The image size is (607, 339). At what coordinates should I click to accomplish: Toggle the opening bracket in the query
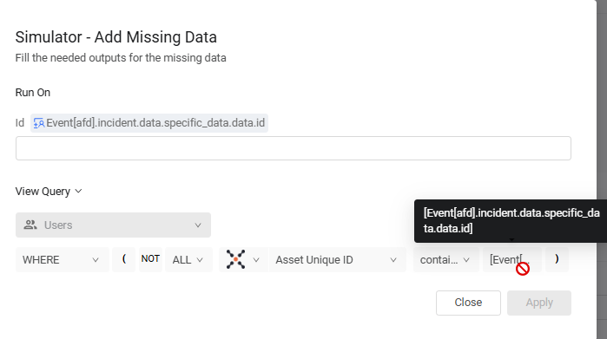tap(124, 259)
